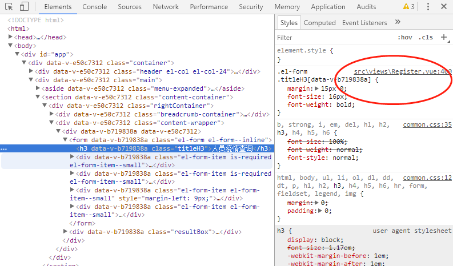Image resolution: width=453 pixels, height=266 pixels.
Task: Open the Sources tab
Action: pos(130,7)
